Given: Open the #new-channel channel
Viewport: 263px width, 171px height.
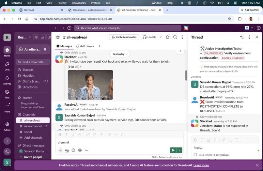Looking at the screenshot, I should point(33,126).
